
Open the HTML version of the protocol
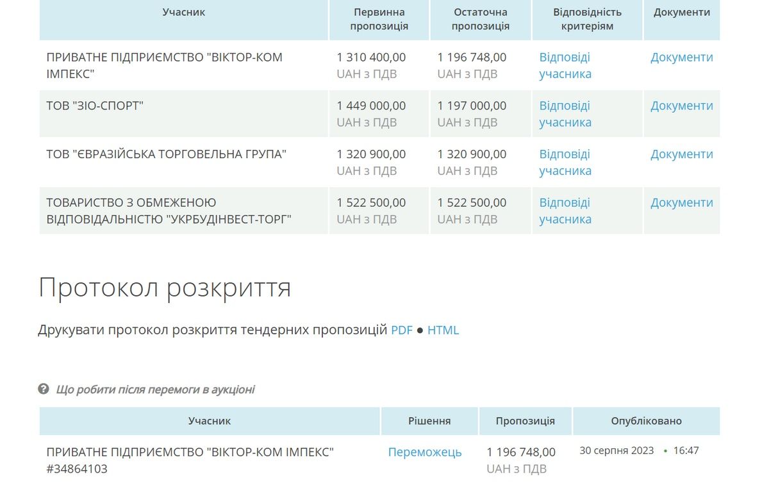(x=443, y=330)
